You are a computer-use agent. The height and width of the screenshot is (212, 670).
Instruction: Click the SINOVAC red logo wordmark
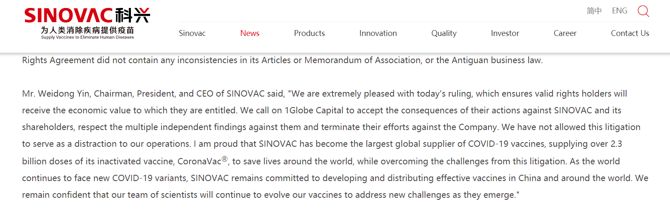[68, 15]
